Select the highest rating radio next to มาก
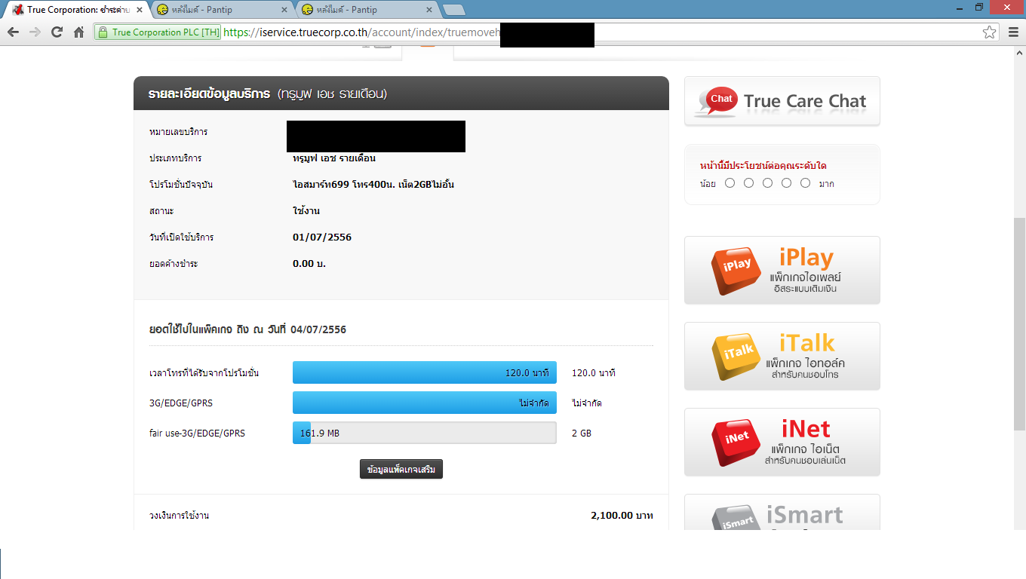Image resolution: width=1026 pixels, height=579 pixels. pyautogui.click(x=805, y=183)
